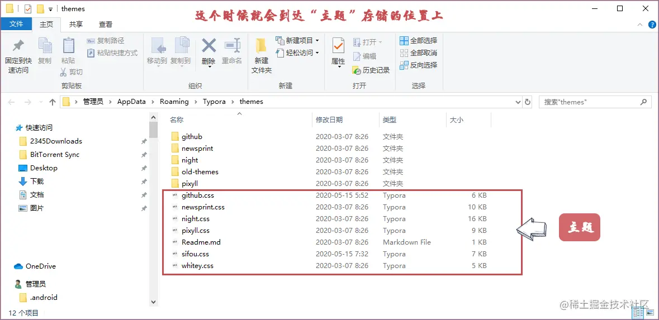Click the Pin to Quick access icon

(18, 45)
